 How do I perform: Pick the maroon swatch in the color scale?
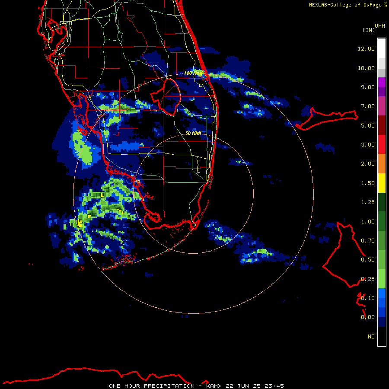[382, 125]
